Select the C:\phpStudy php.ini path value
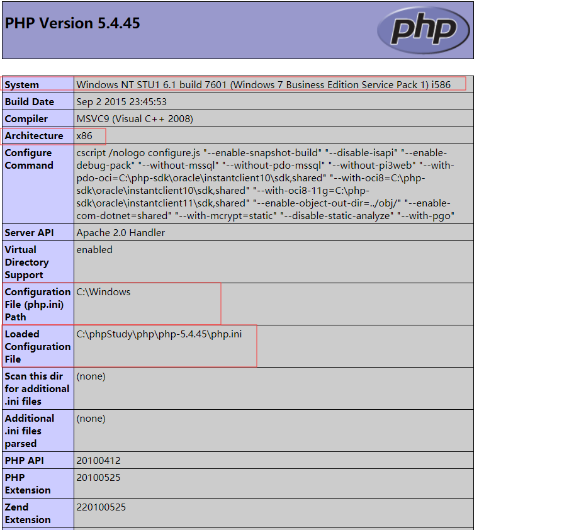 coord(159,334)
